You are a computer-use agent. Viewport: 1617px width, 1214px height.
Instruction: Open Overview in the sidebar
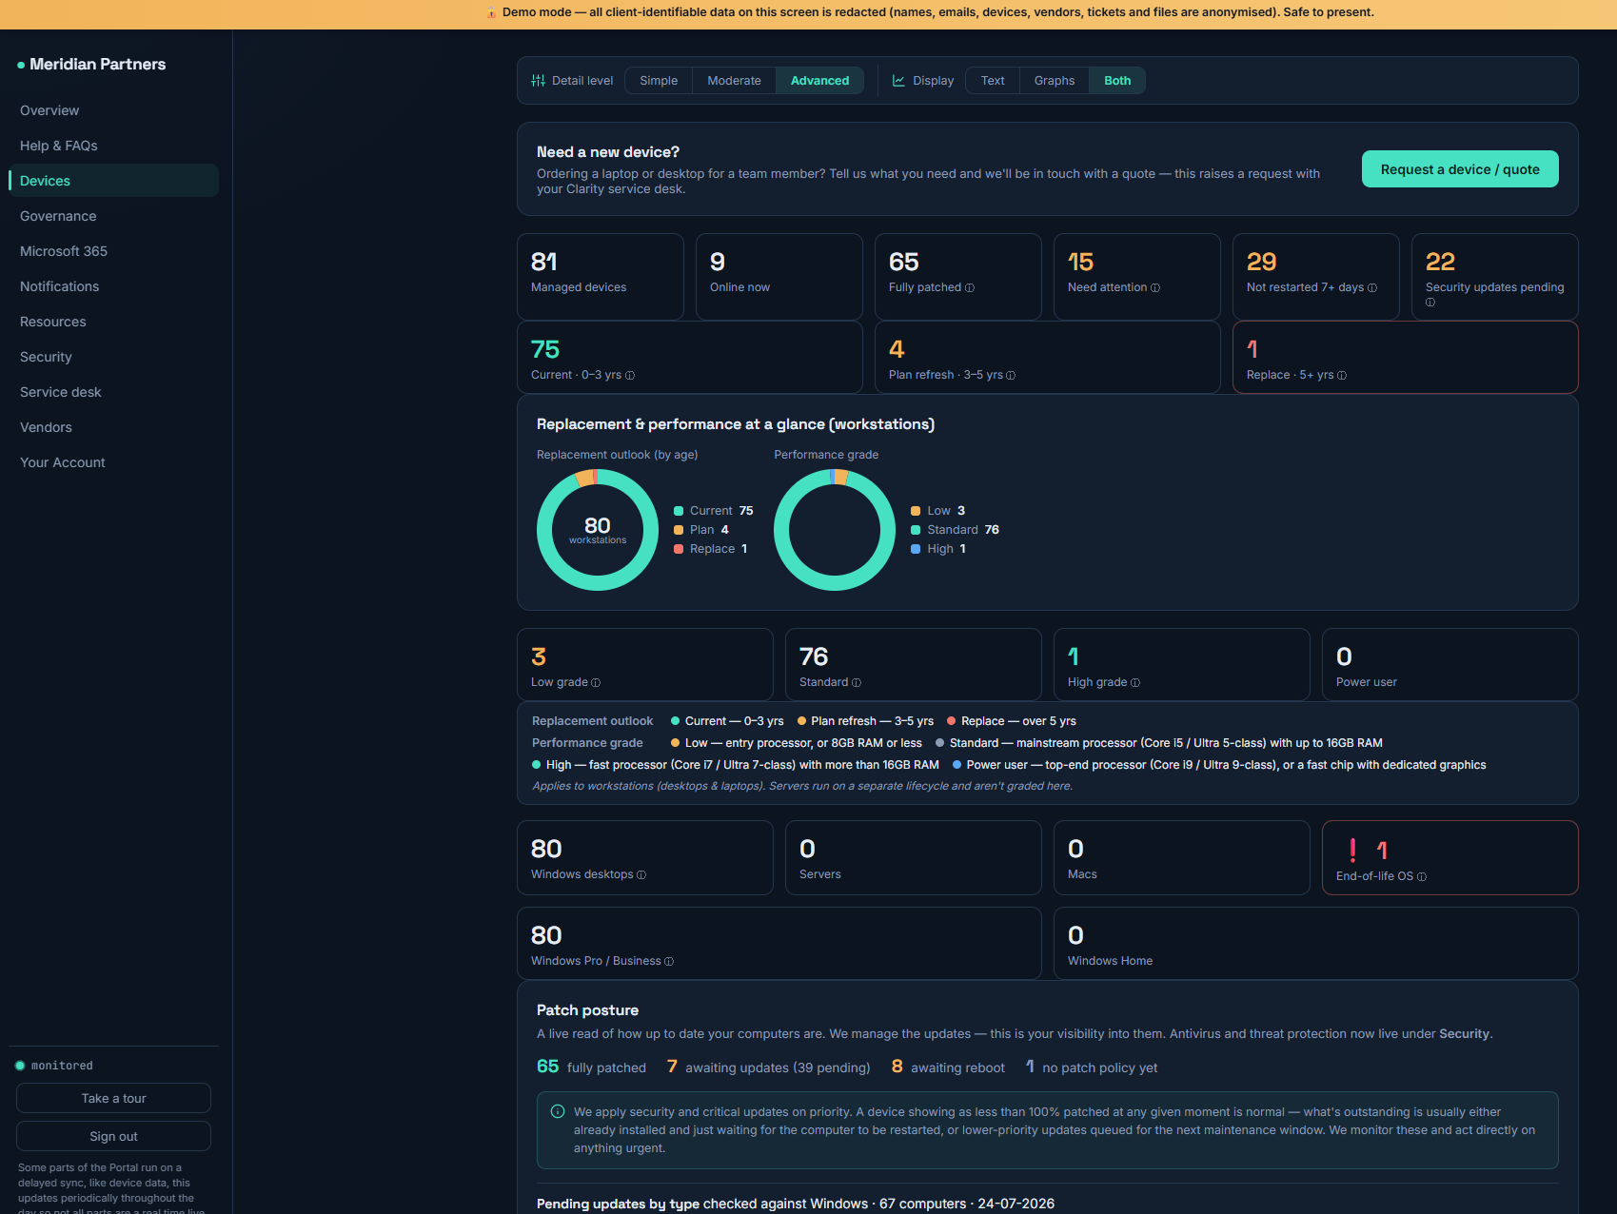pos(113,110)
